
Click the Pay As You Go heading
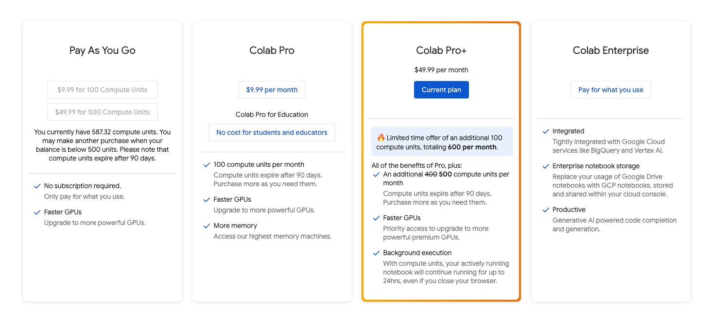[x=103, y=50]
